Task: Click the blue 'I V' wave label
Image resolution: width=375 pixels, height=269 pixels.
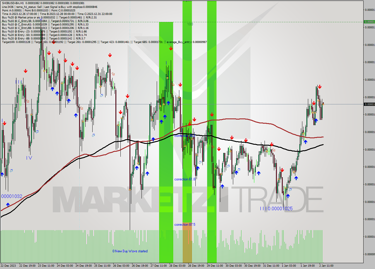Action: pyautogui.click(x=29, y=158)
